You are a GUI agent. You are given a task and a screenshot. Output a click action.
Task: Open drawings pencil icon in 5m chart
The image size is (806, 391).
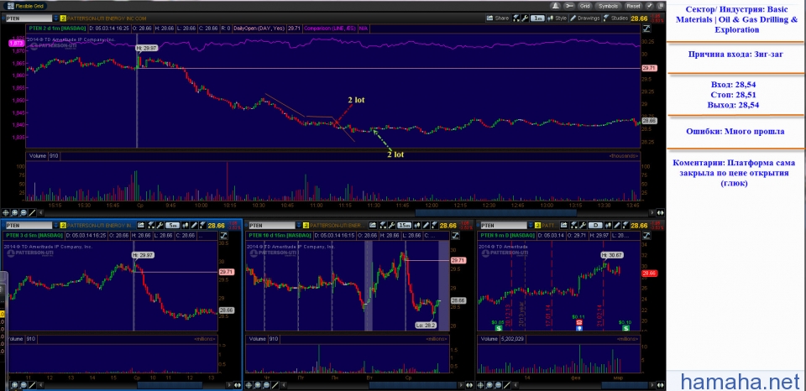click(194, 225)
